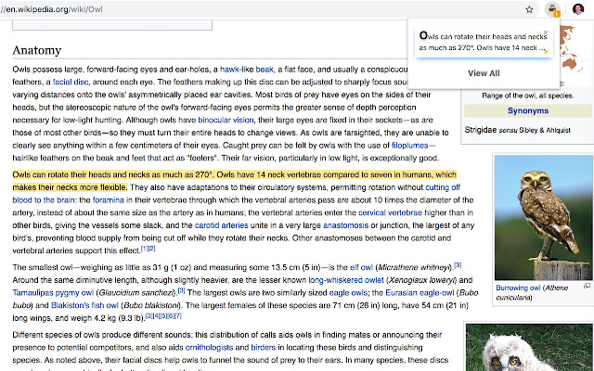Open citation [3] after Glaucidium sanchezi
The width and height of the screenshot is (594, 371).
(182, 290)
